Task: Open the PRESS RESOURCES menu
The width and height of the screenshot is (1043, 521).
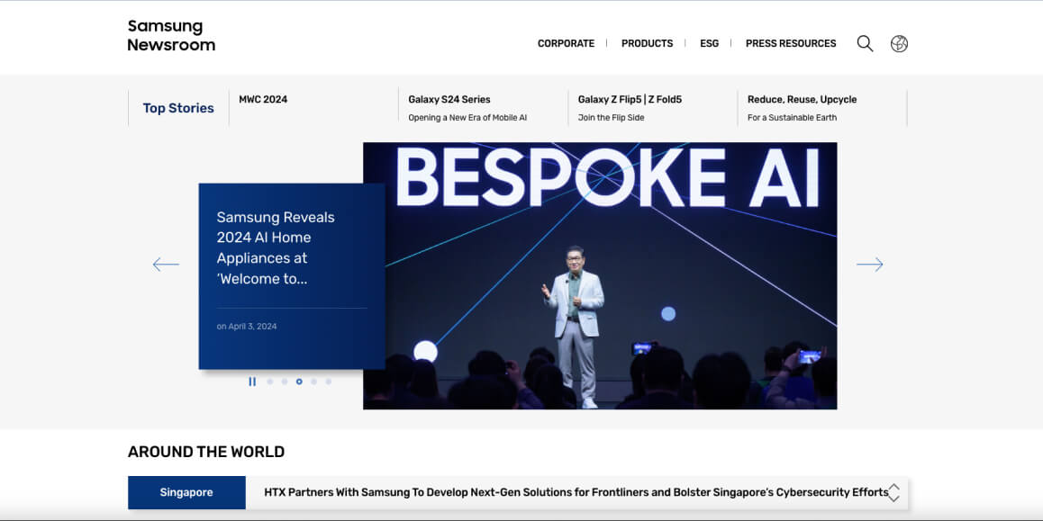Action: click(x=791, y=43)
